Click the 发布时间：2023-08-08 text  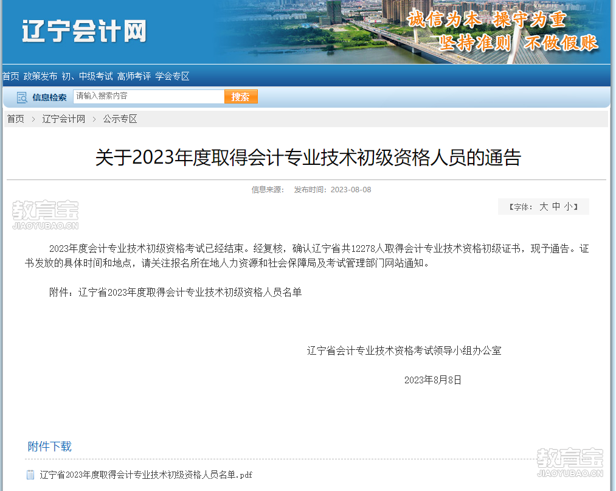click(333, 190)
